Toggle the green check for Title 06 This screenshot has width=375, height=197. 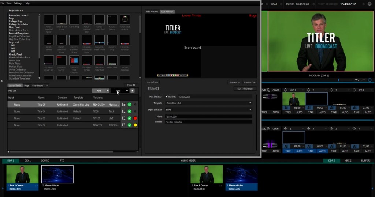tap(129, 118)
